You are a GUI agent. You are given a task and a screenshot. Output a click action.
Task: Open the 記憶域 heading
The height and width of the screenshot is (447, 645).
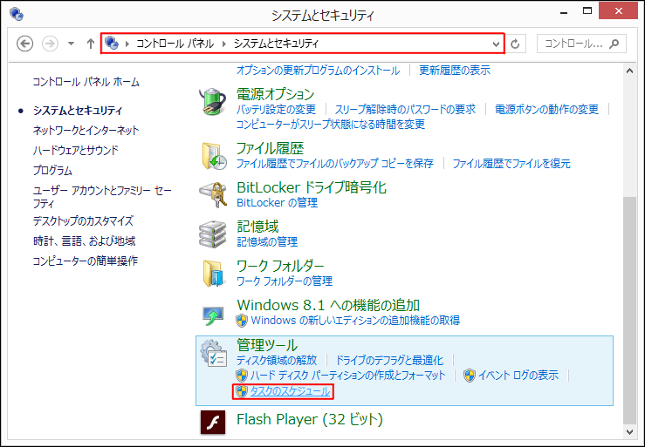tap(258, 227)
